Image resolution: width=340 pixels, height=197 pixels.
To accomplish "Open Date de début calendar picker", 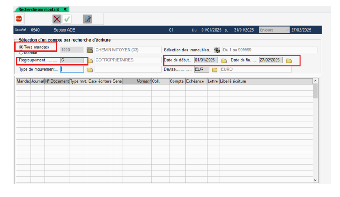I will 224,60.
